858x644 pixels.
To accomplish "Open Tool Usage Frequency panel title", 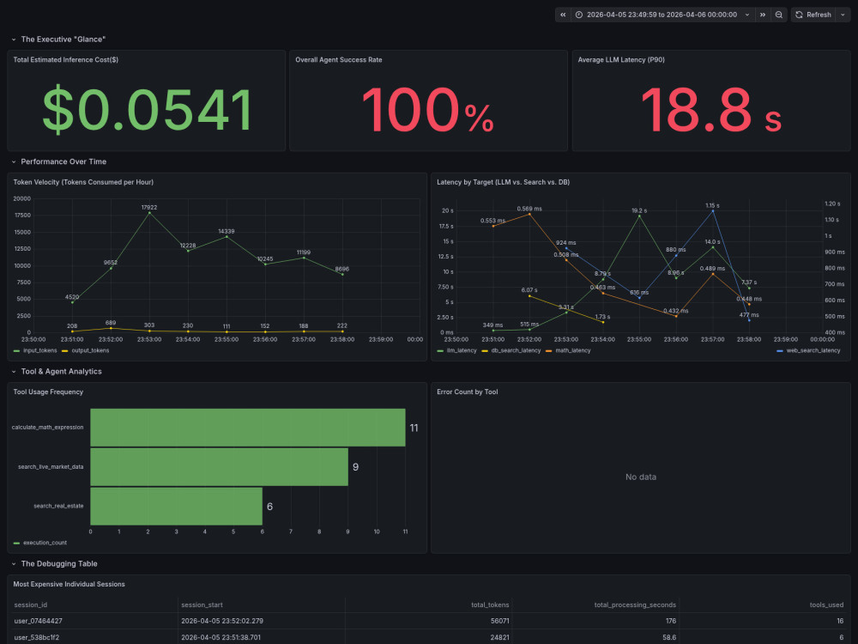I will pos(48,392).
